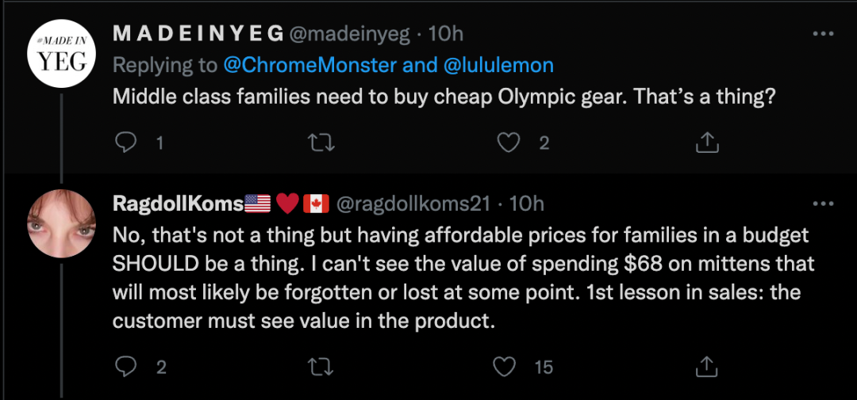
Task: Like RagdollKoms' tweet with 15 likes
Action: click(504, 367)
